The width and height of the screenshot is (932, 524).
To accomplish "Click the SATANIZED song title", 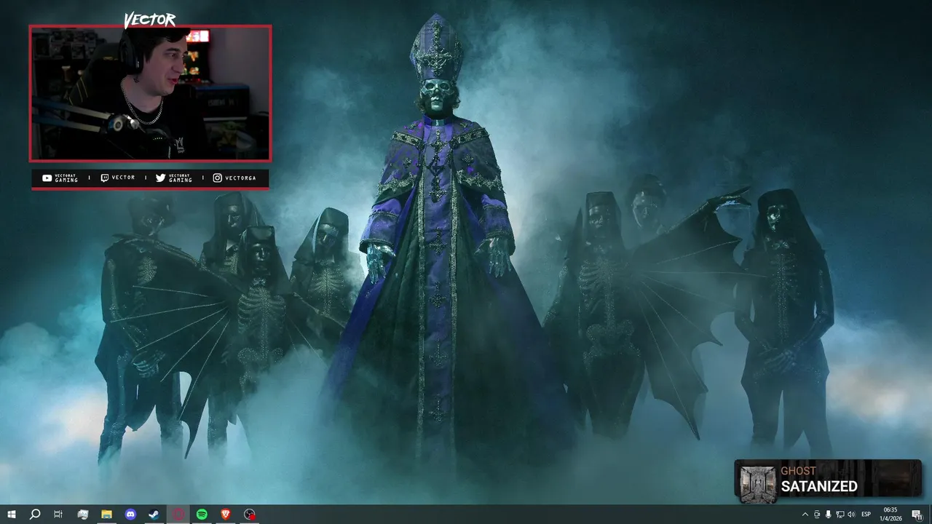I will pos(819,487).
